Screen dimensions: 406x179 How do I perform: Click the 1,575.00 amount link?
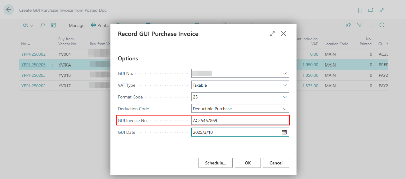310,86
